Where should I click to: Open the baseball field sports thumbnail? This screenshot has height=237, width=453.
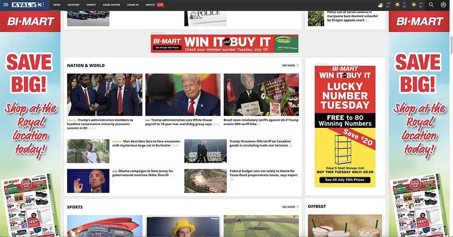click(261, 226)
